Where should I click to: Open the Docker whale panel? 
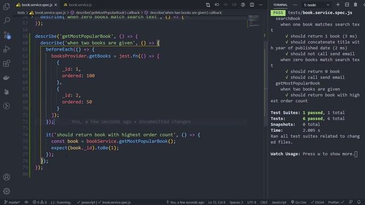click(6, 77)
